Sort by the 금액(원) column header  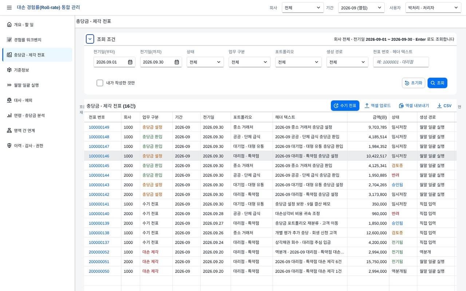pos(368,117)
